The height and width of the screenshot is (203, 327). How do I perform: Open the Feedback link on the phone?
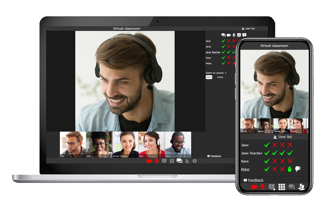click(256, 180)
